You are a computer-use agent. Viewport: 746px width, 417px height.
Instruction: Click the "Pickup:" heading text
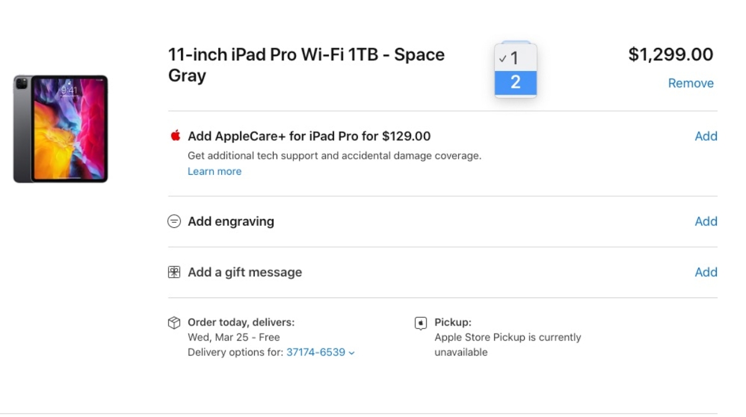(453, 322)
